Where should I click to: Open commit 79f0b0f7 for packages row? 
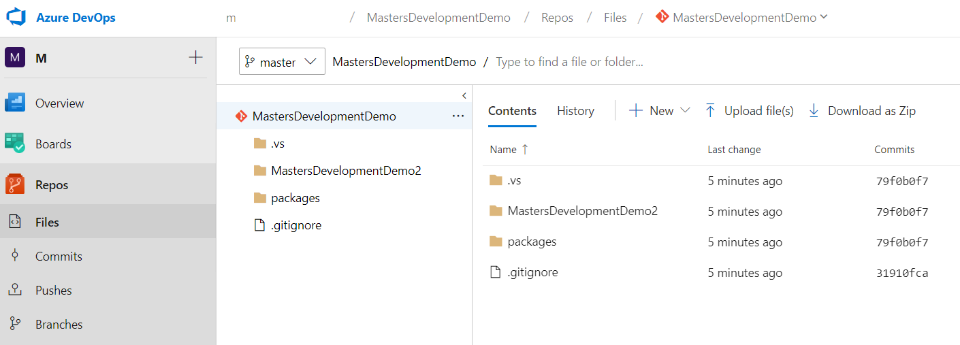[x=902, y=243]
